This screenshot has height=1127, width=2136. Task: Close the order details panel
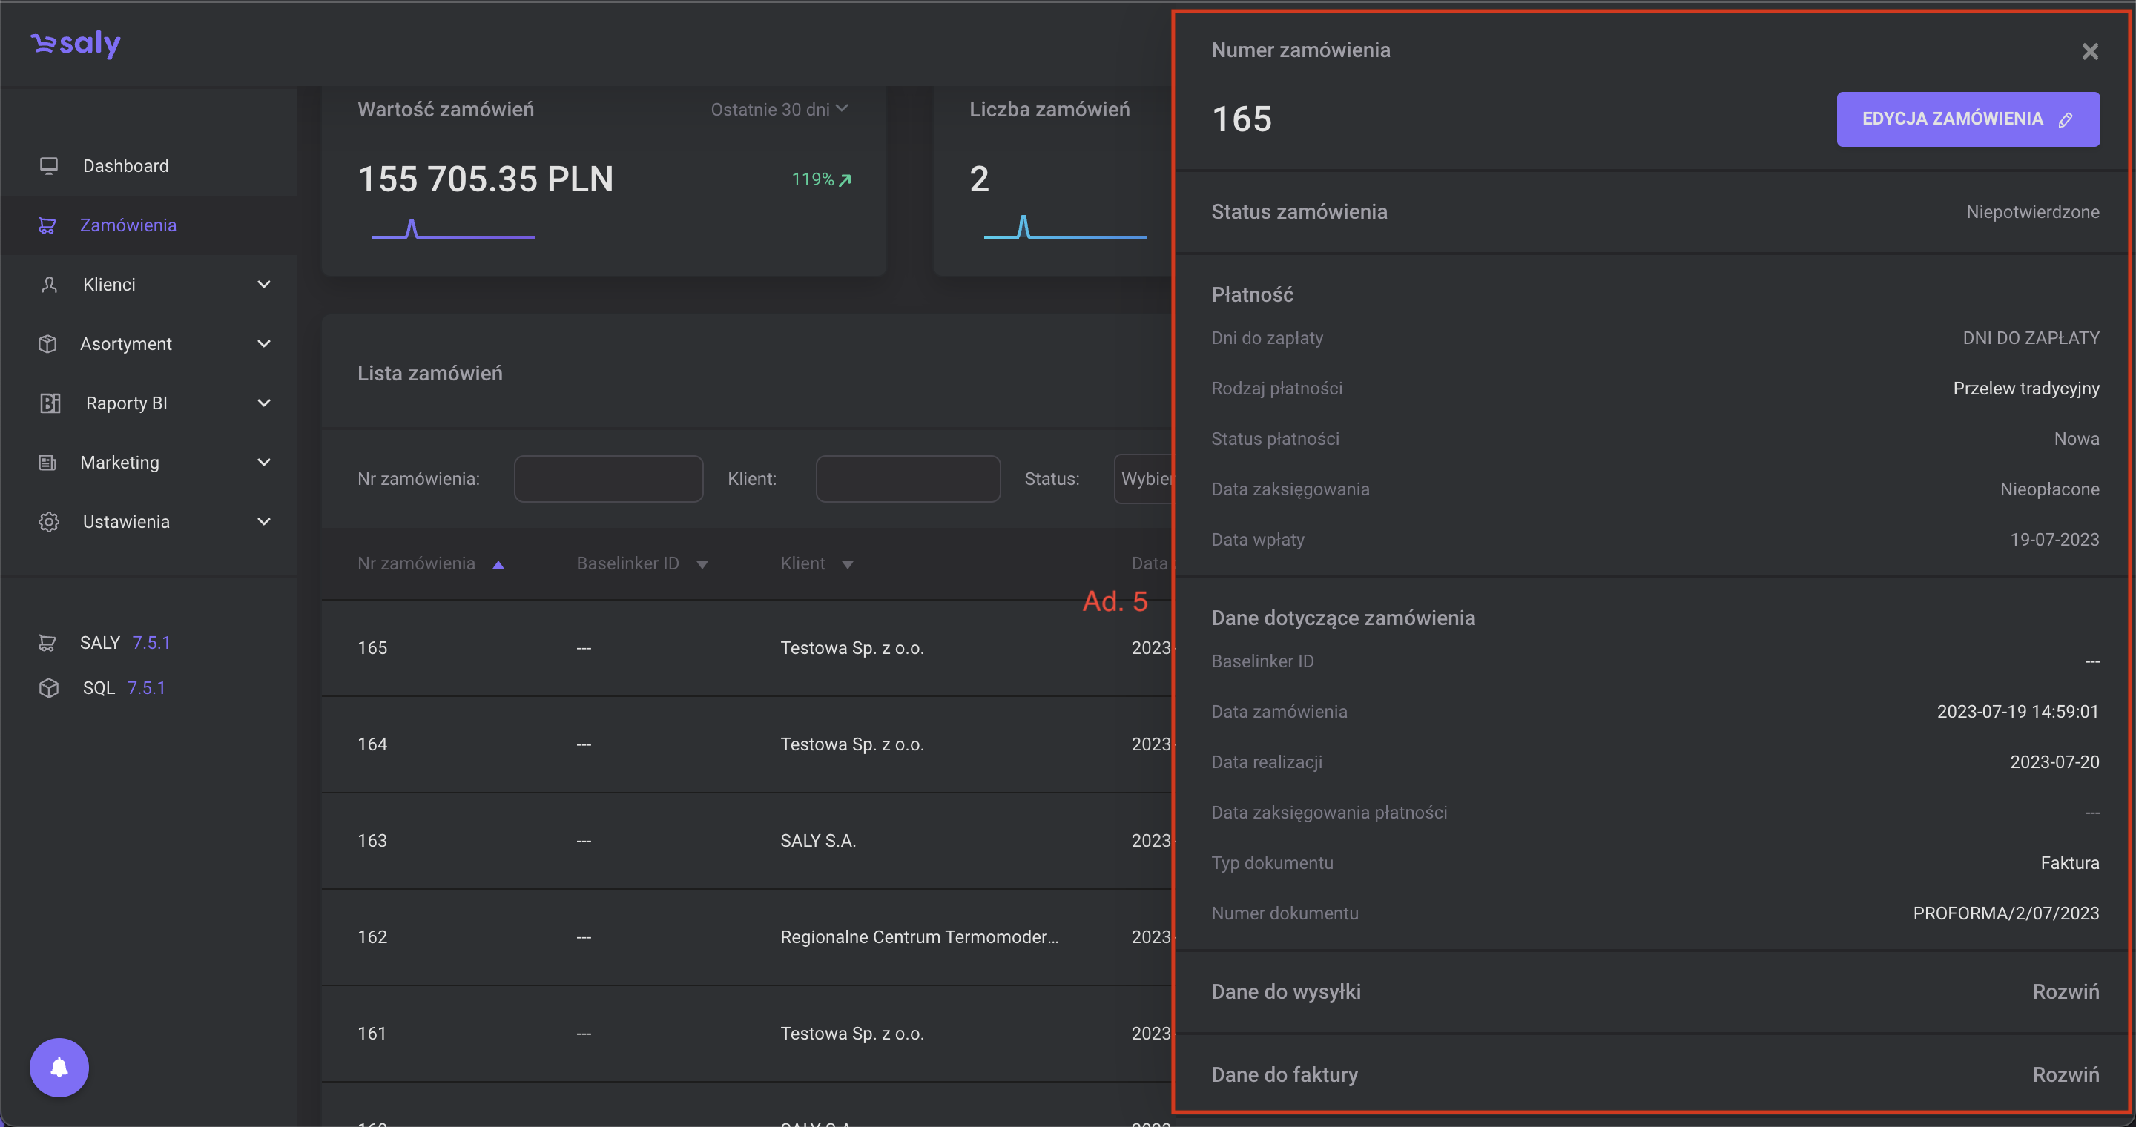tap(2089, 51)
